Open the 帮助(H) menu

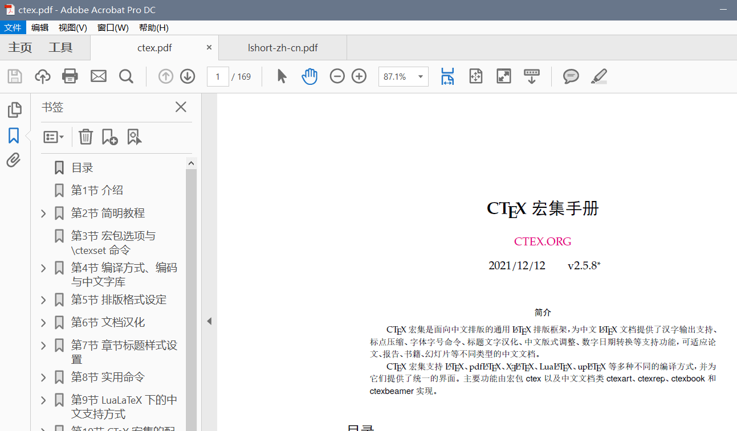pyautogui.click(x=154, y=27)
